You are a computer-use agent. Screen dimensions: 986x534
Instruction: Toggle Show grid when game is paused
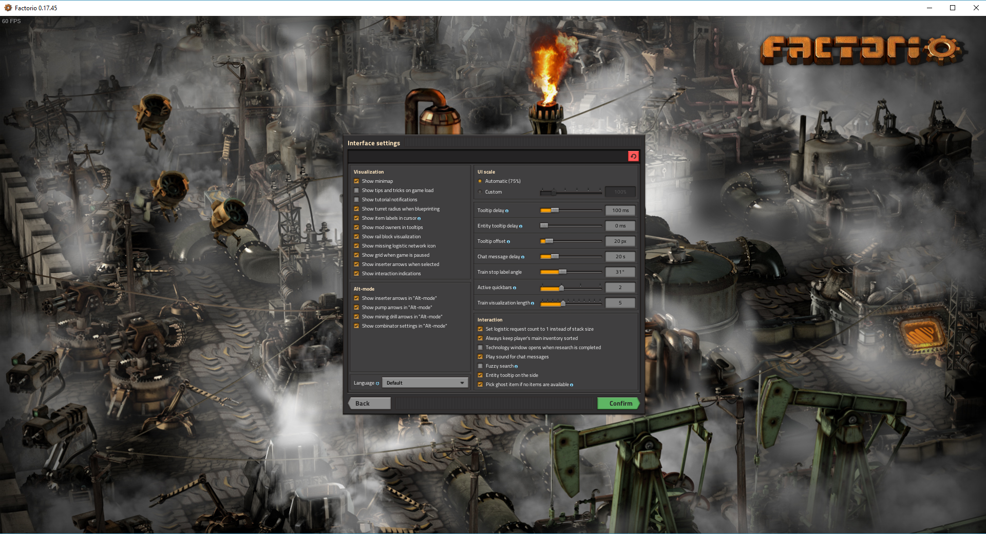356,255
